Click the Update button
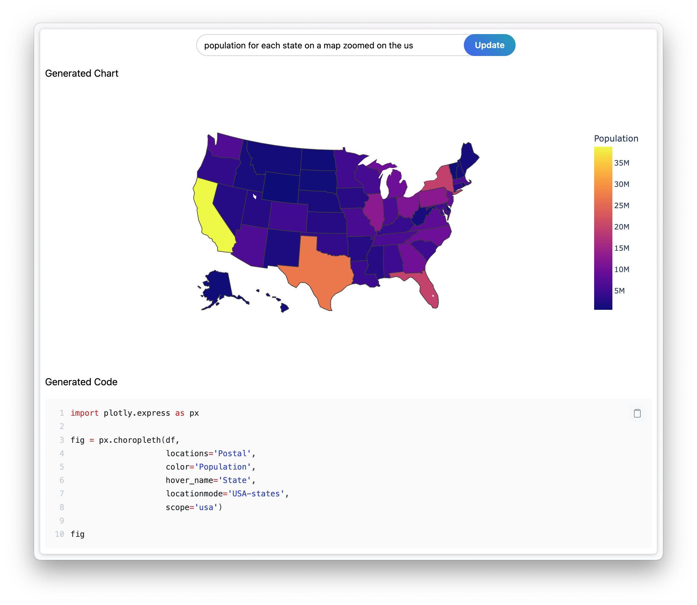Screen dimensions: 697x605 click(489, 45)
